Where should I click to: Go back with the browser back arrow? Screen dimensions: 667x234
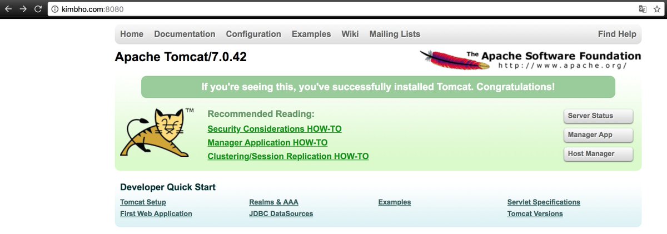tap(9, 9)
